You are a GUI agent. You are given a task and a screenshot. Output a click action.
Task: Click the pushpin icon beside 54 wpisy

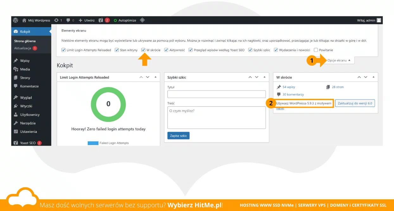click(x=279, y=87)
